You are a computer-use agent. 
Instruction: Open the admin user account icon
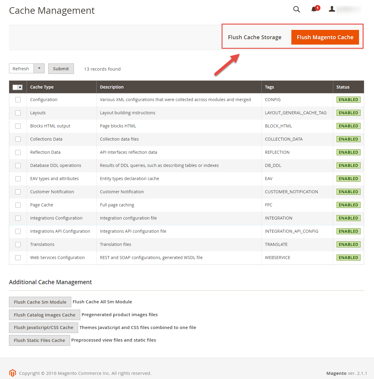[x=332, y=9]
